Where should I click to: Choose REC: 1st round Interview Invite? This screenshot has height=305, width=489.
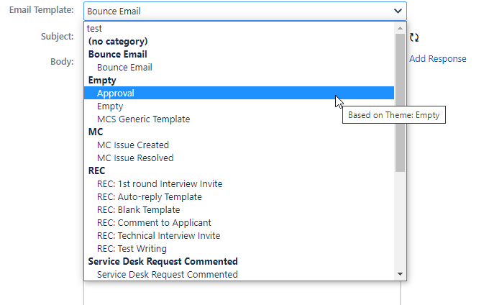239,183
